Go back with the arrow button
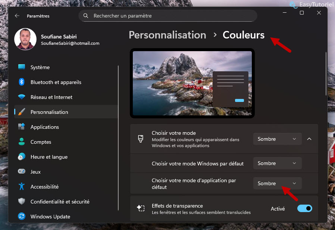Viewport: 335px width, 230px height. point(18,16)
